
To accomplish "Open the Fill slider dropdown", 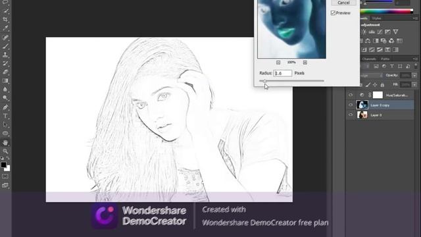I will 414,85.
